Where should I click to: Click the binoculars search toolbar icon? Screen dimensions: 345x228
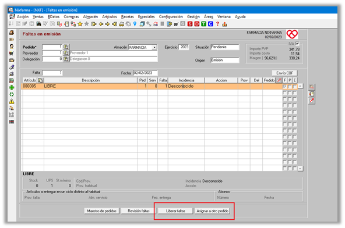click(38, 24)
